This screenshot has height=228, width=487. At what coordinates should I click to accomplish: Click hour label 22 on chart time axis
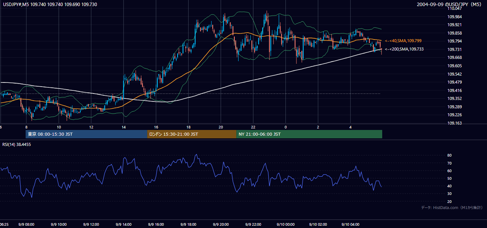(x=253, y=127)
